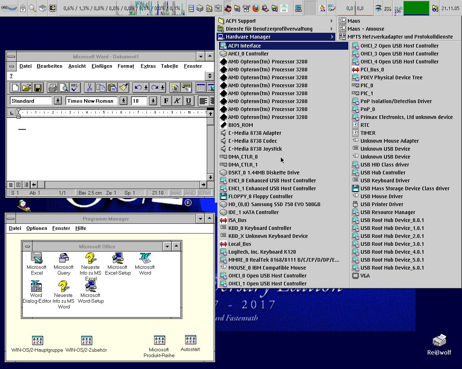Open the Word Dialog-Editor icon
The height and width of the screenshot is (369, 462).
(36, 292)
